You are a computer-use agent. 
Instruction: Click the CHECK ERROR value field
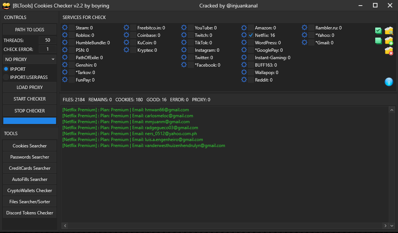click(47, 49)
